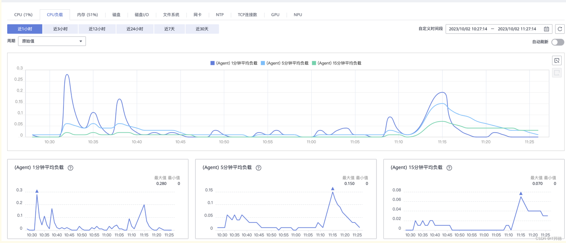566x243 pixels.
Task: Open the 网卡 tab
Action: [197, 15]
